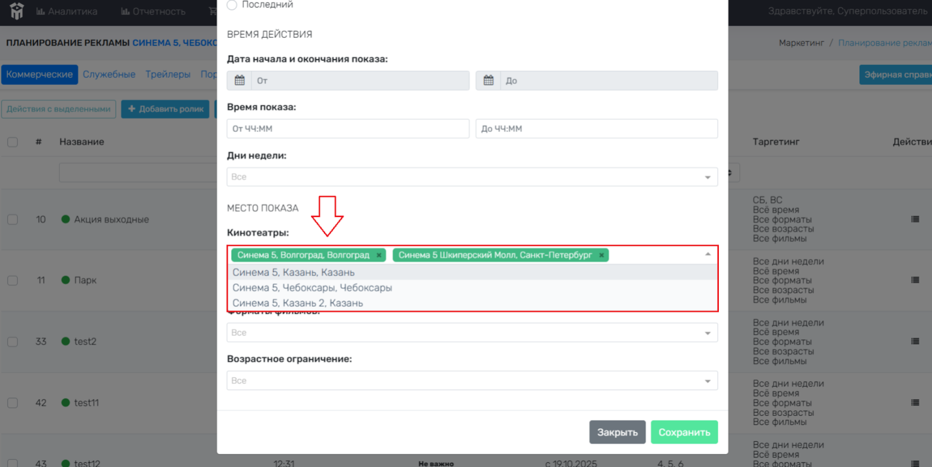Image resolution: width=932 pixels, height=467 pixels.
Task: Open the Трейлеры tab
Action: (168, 74)
